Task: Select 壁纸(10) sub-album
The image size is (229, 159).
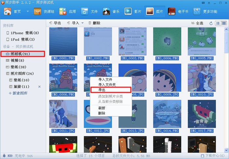Action: tap(19, 80)
